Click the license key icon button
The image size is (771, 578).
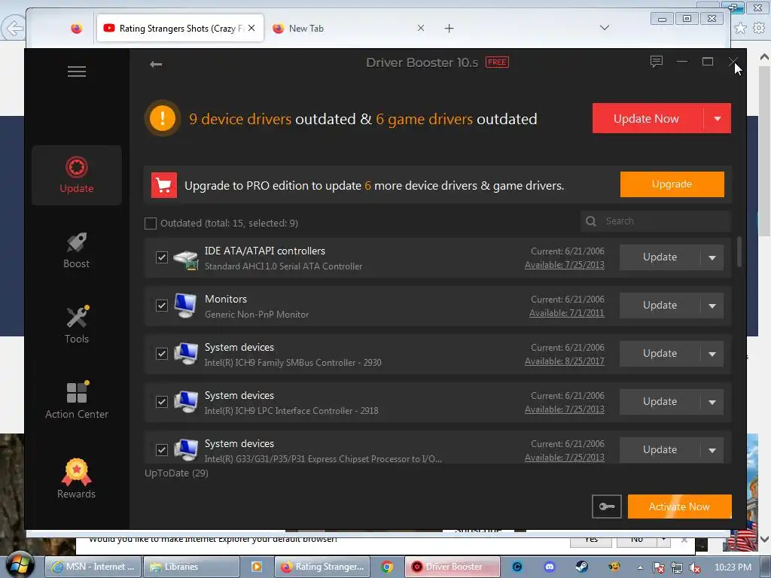(x=607, y=507)
